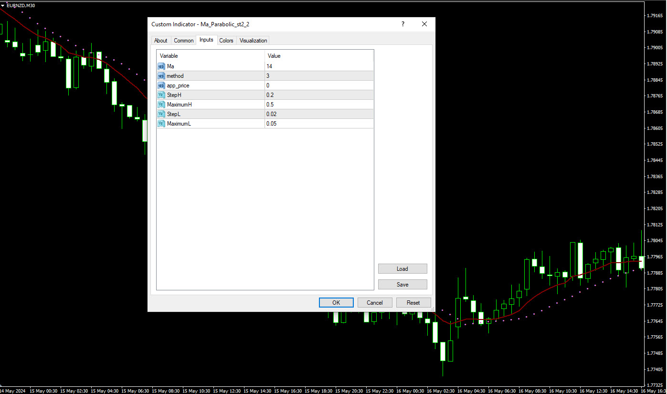Click the double-type icon beside StepH
This screenshot has height=394, width=667.
point(161,95)
